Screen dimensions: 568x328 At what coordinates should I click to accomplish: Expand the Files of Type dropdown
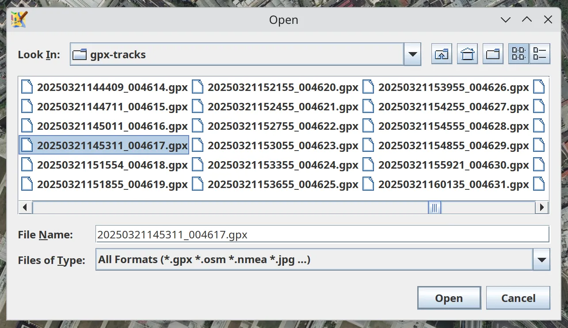pos(541,260)
